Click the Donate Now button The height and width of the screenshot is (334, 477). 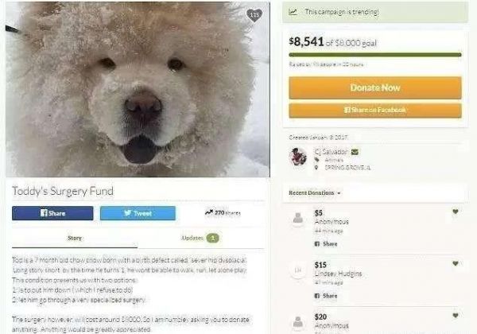(x=375, y=88)
